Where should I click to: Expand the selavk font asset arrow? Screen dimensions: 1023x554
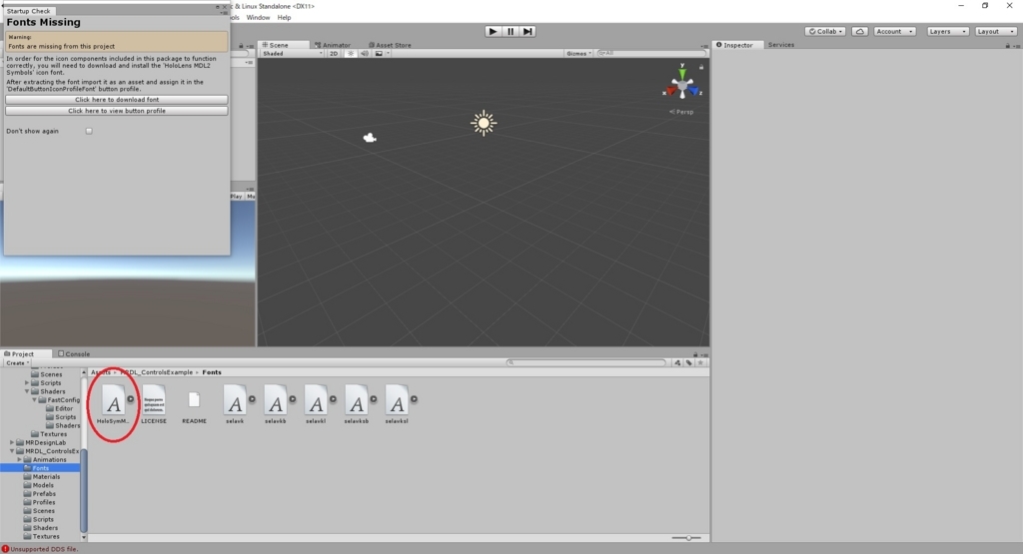[252, 399]
